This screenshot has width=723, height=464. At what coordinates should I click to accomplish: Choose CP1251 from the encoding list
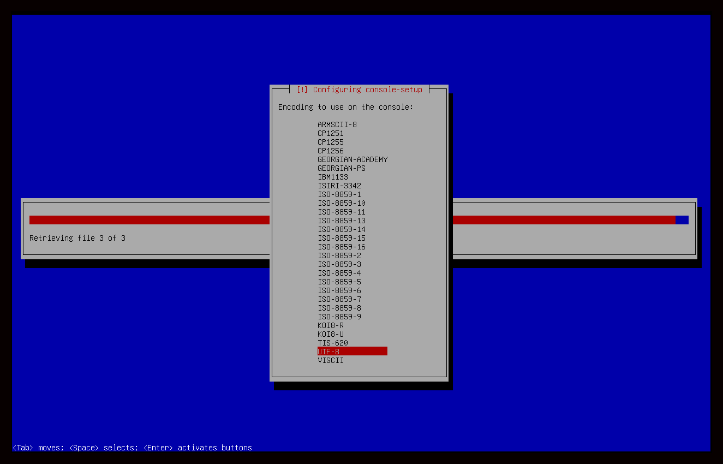click(331, 133)
